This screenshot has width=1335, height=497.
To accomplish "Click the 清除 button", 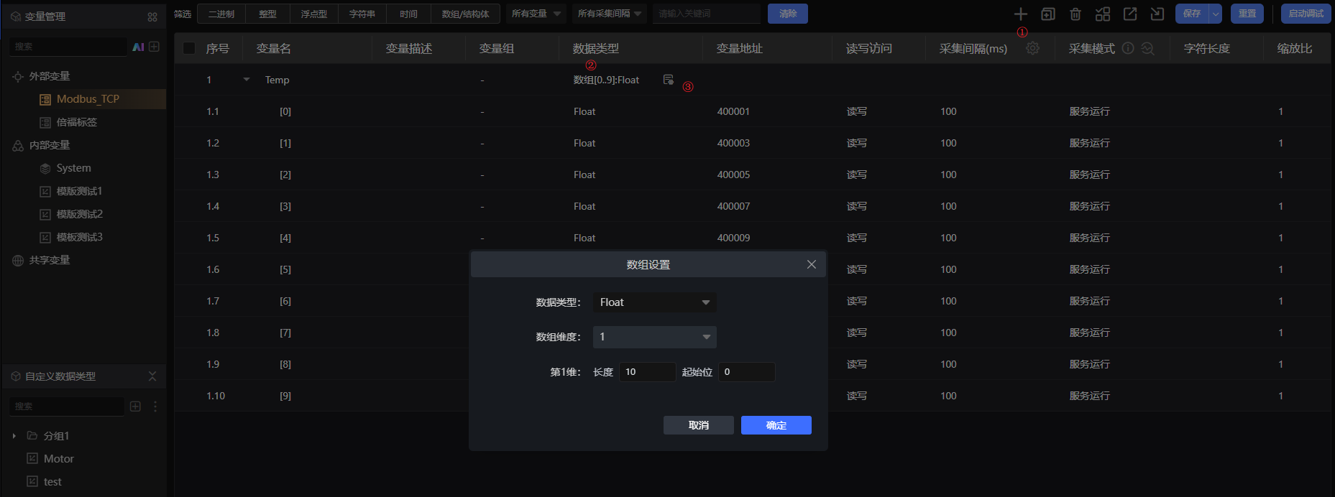I will (788, 14).
